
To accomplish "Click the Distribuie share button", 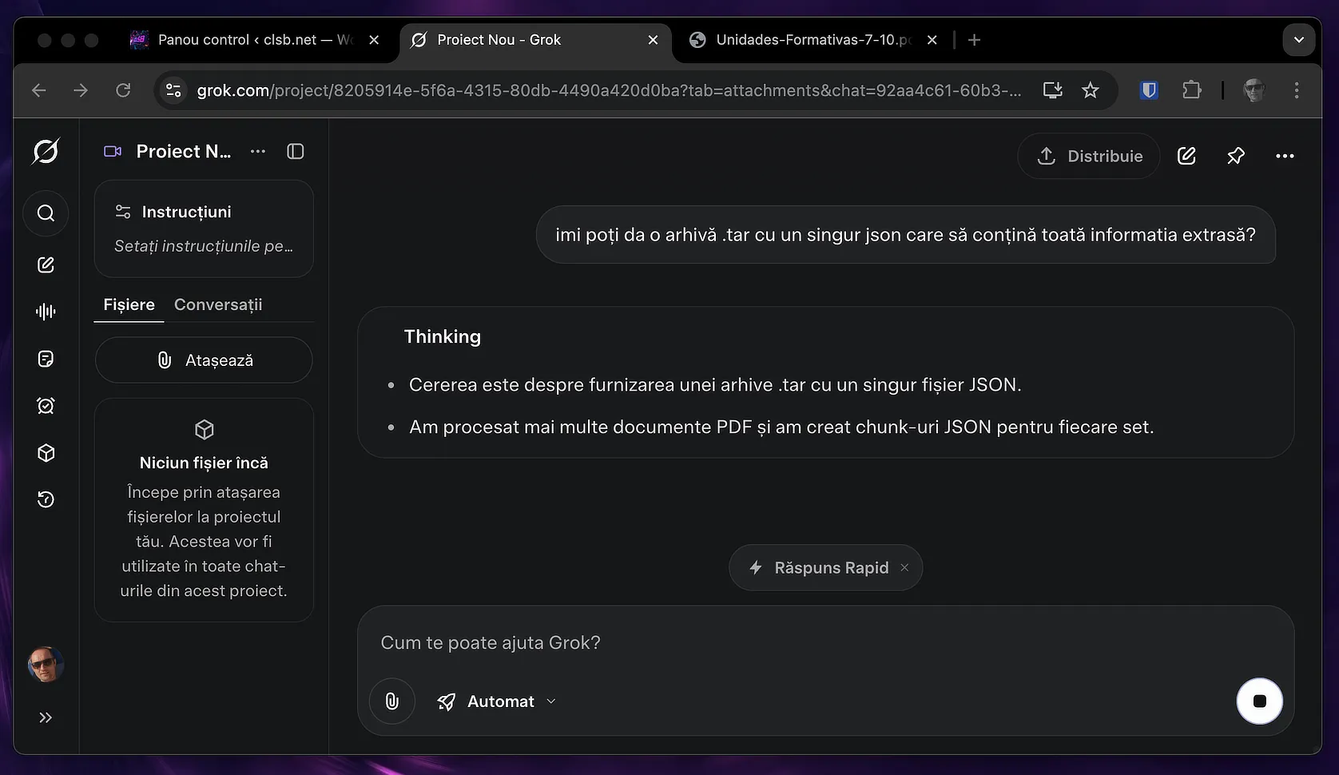I will click(1089, 156).
